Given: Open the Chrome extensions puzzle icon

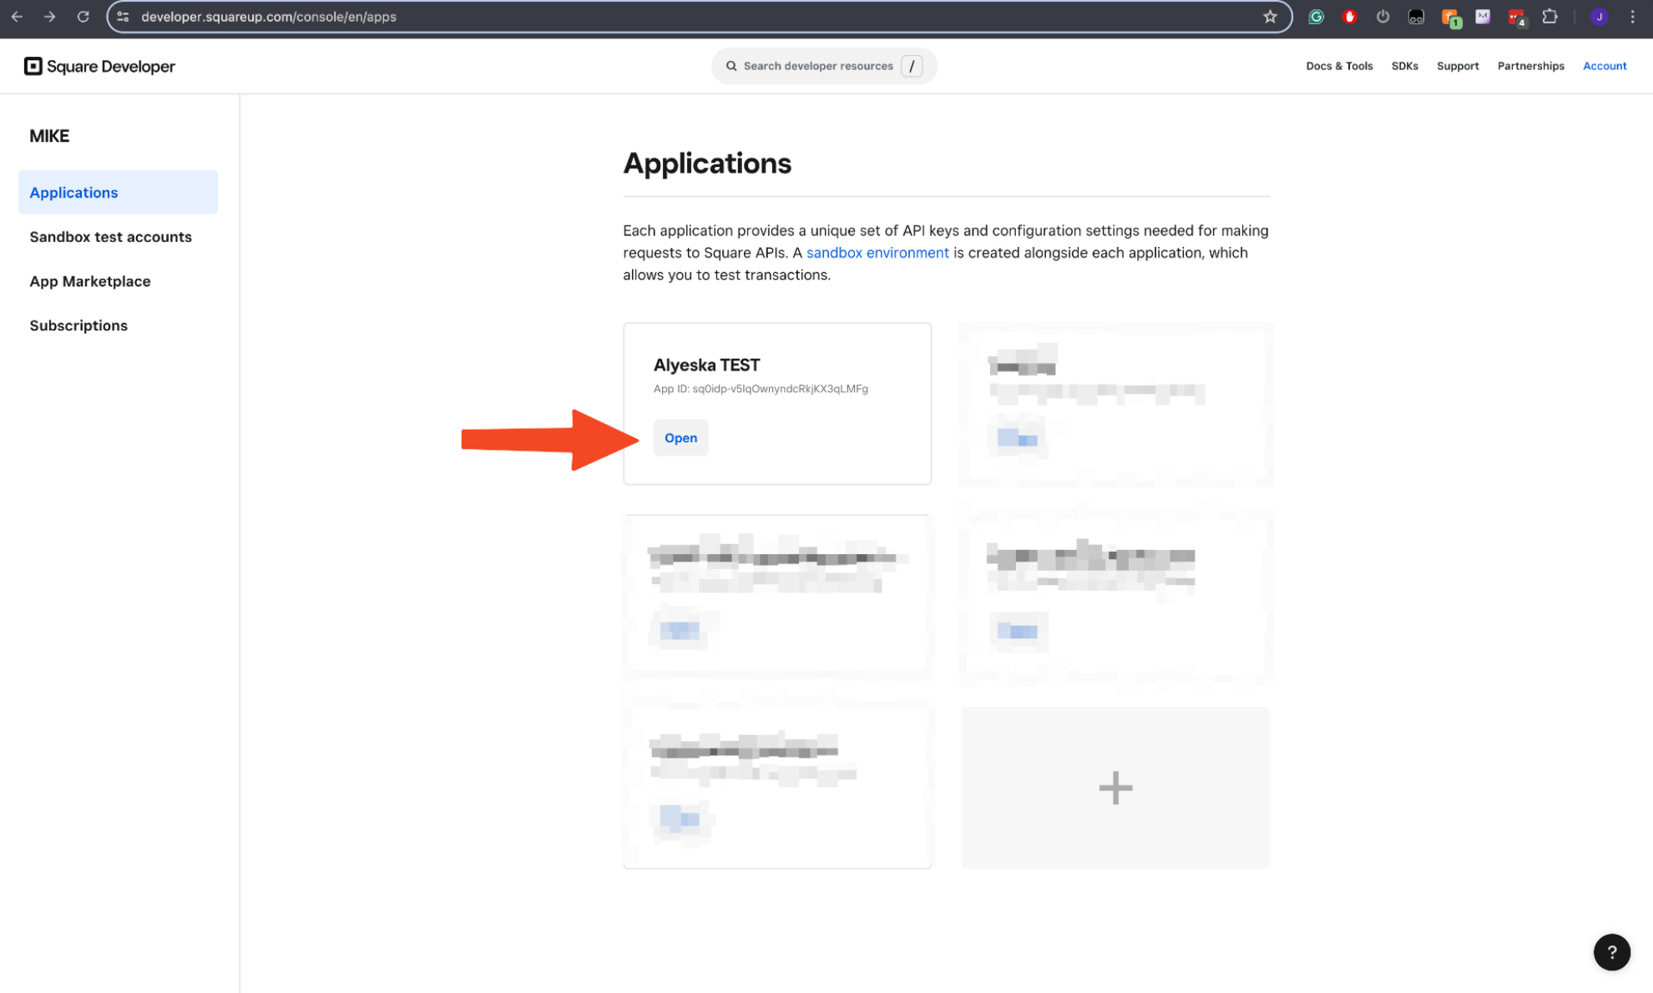Looking at the screenshot, I should pyautogui.click(x=1549, y=17).
